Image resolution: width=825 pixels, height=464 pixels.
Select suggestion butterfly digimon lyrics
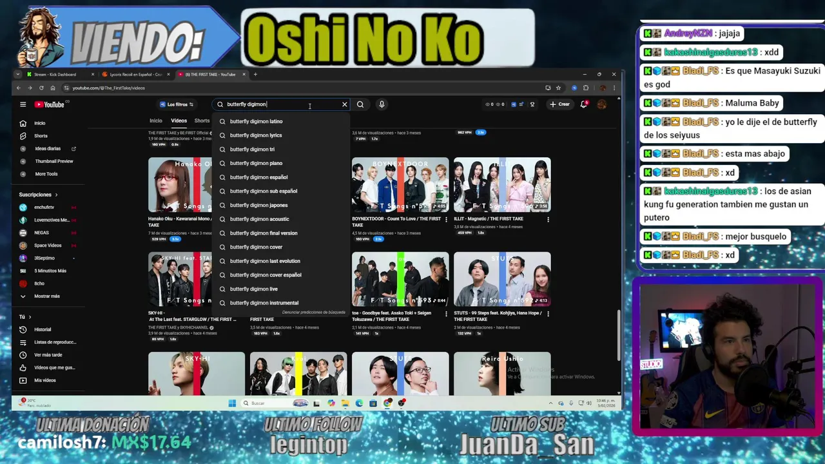pos(280,135)
